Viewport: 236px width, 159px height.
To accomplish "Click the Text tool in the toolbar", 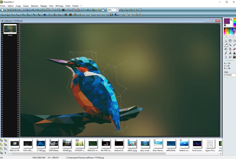I will coord(88,10).
